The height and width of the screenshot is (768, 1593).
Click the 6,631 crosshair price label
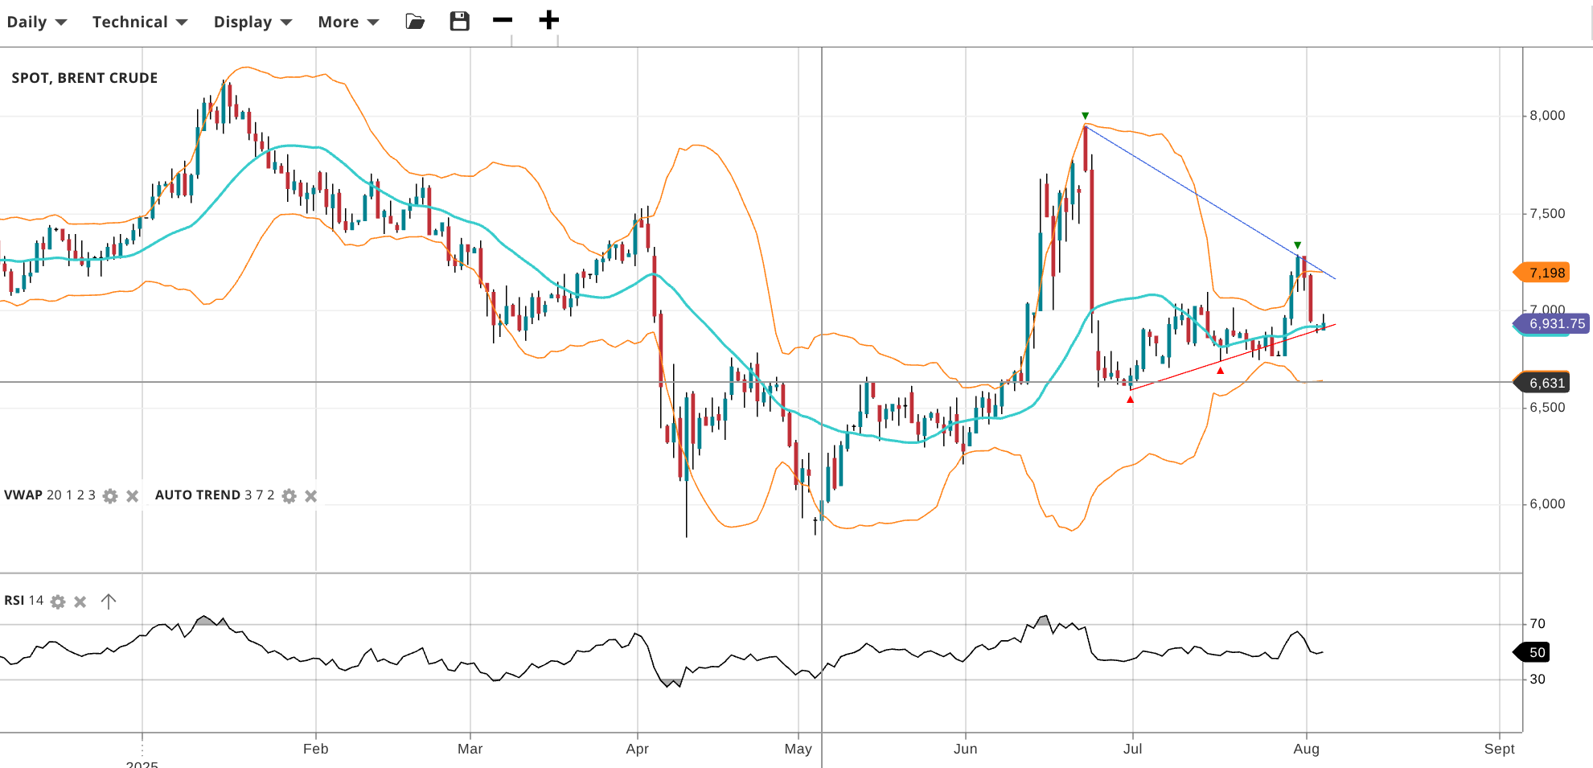pos(1546,383)
